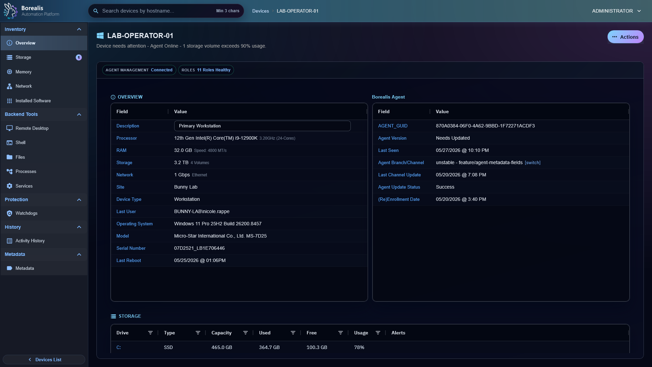Open the Actions menu
Viewport: 652px width, 367px height.
click(x=626, y=37)
